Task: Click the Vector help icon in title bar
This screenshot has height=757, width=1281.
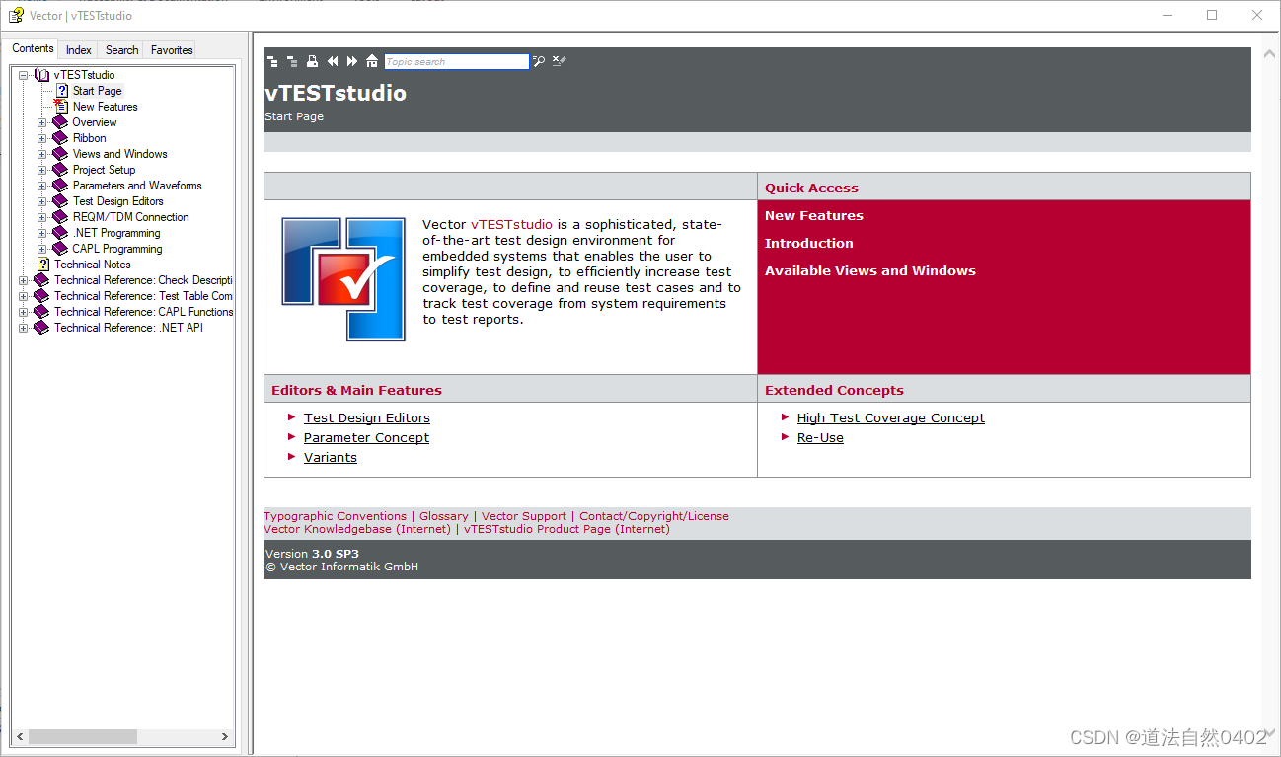Action: pos(15,15)
